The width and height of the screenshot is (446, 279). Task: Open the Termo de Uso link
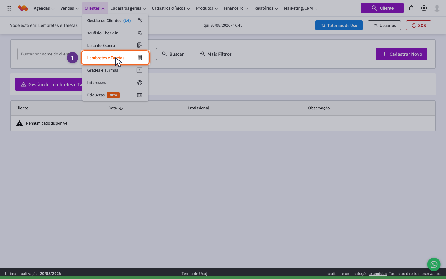(x=194, y=274)
